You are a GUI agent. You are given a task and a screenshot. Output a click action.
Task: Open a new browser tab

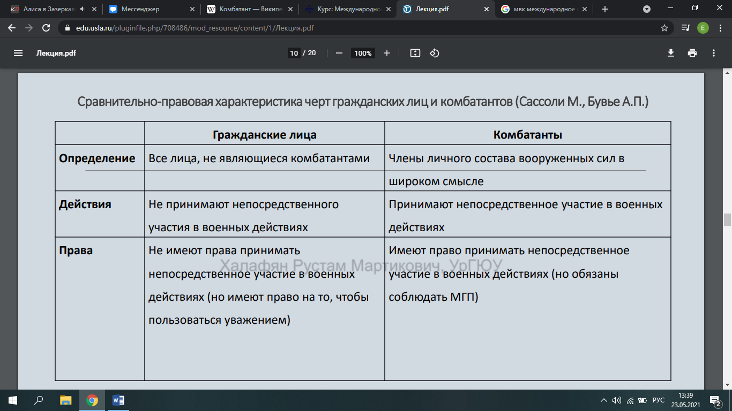pos(605,9)
